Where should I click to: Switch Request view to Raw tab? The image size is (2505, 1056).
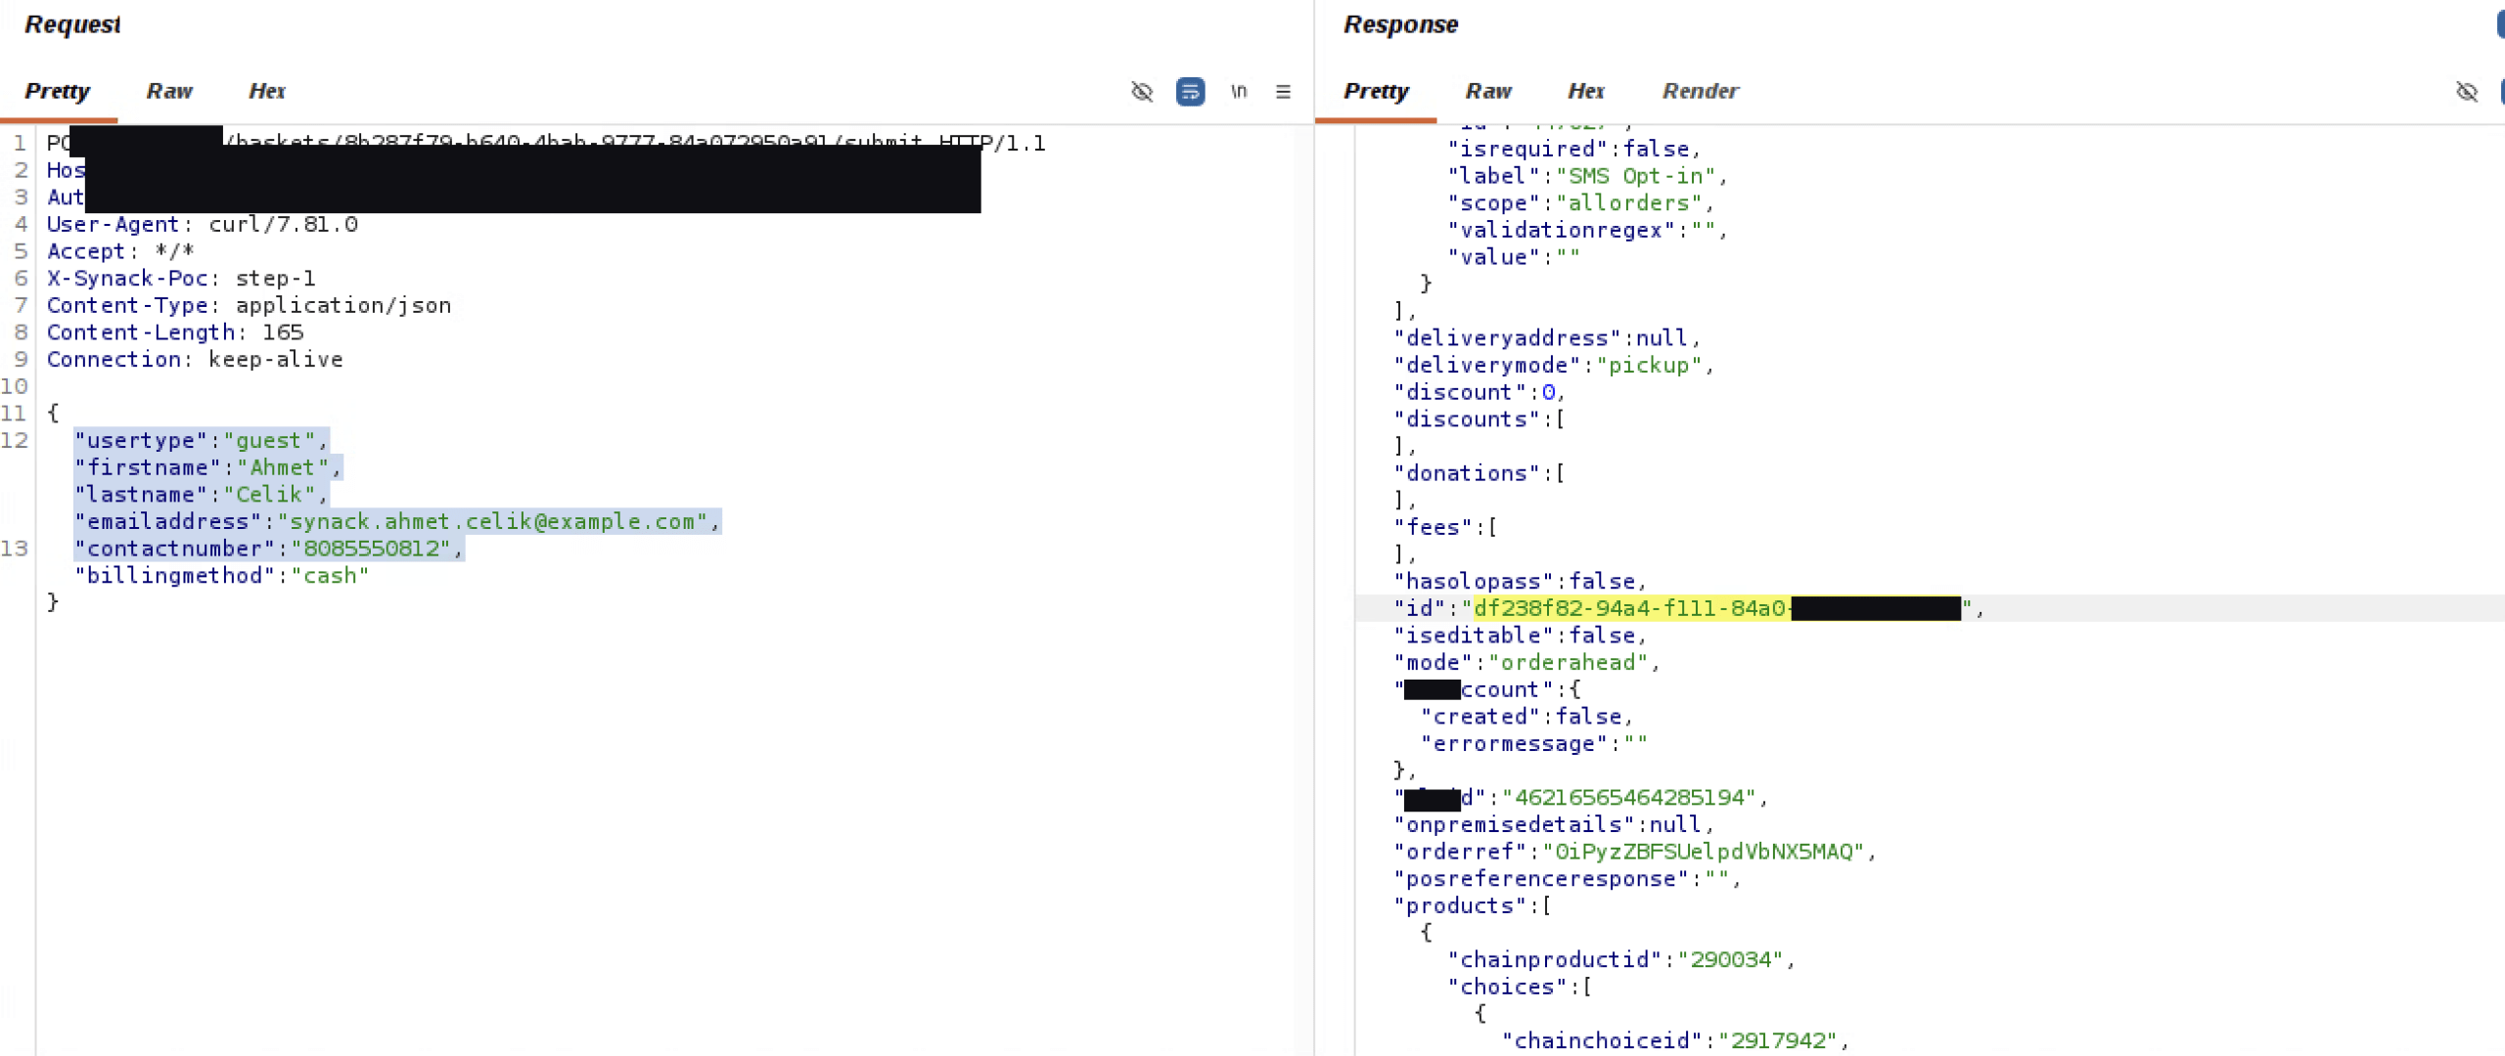(x=169, y=91)
